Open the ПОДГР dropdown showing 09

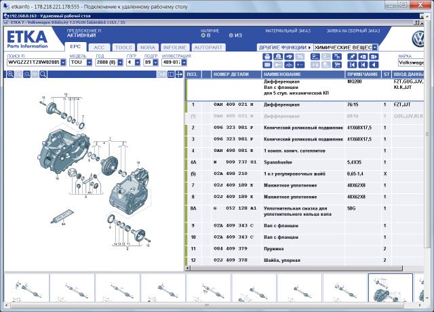[155, 62]
